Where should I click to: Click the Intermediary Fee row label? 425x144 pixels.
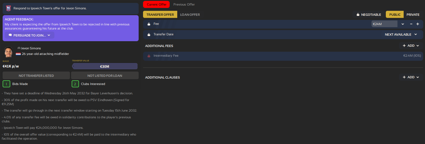pos(166,56)
